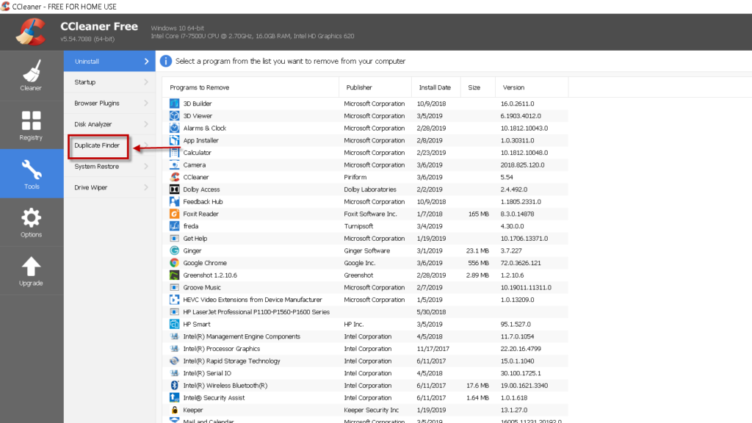Click the chevron beside Drive Wiper

click(146, 187)
